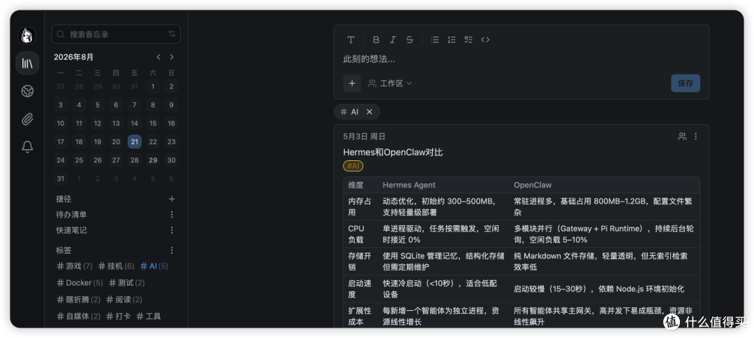
Task: Add a new shortcut with plus icon
Action: pos(172,199)
